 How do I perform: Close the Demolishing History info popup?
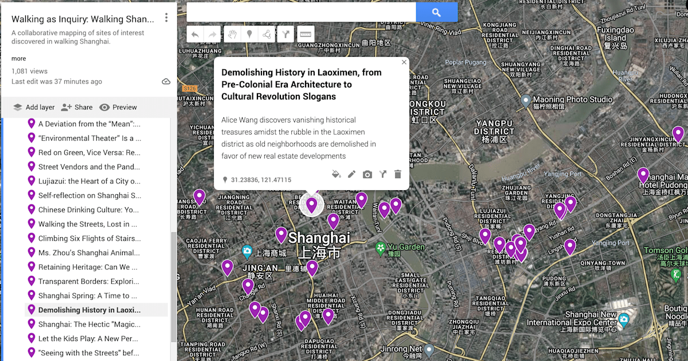tap(404, 62)
